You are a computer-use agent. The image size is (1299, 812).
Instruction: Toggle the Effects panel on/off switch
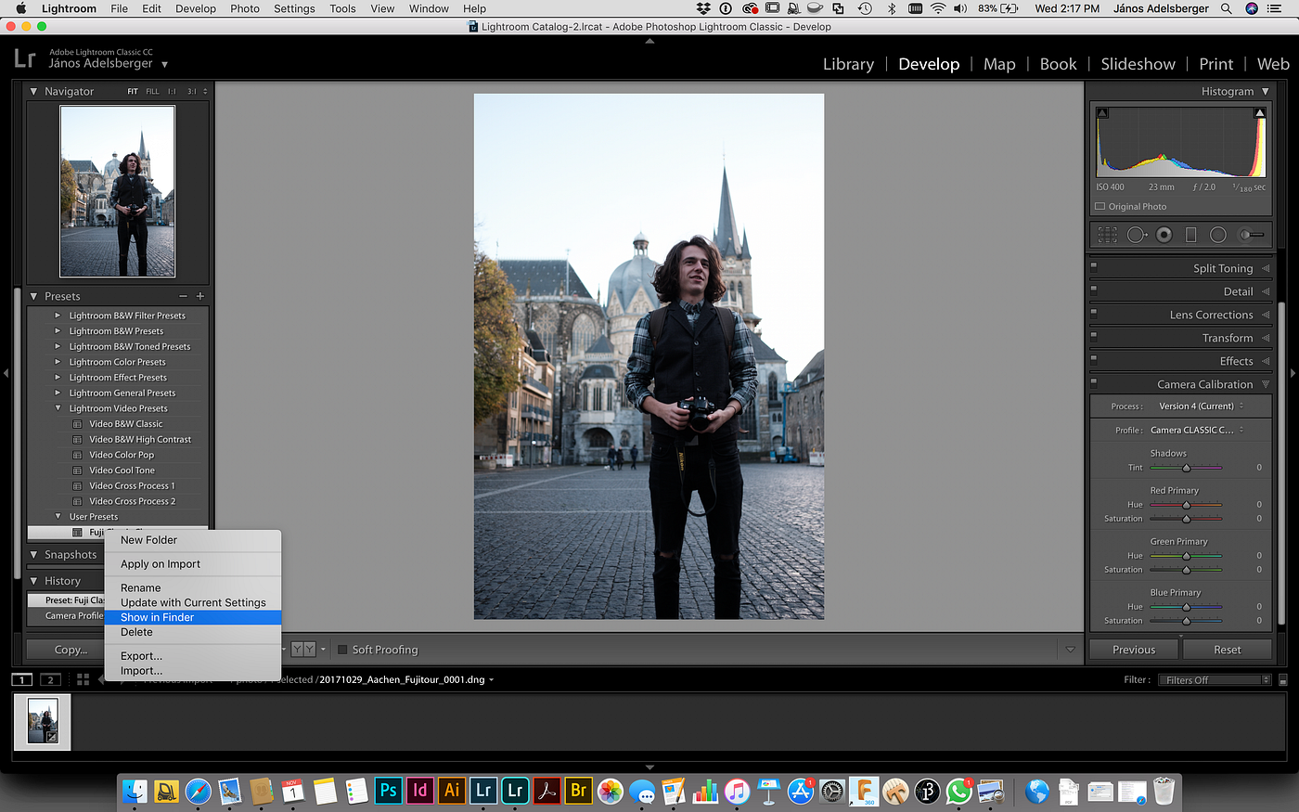tap(1094, 359)
